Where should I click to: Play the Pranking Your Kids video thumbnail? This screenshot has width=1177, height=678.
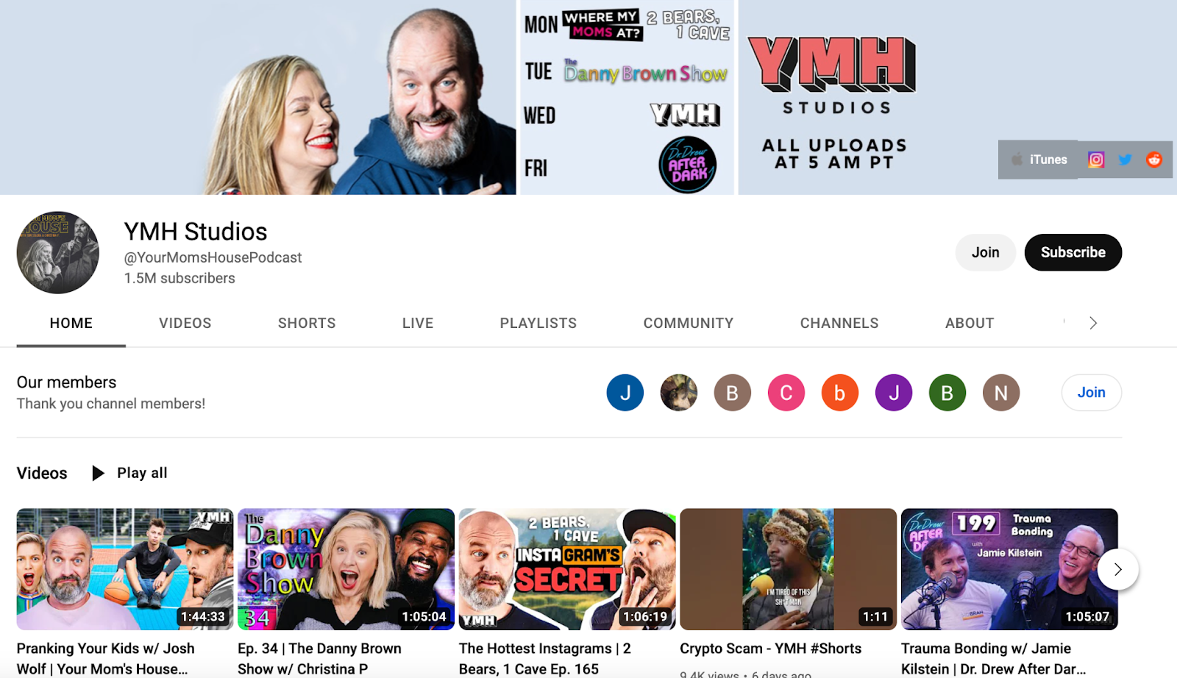[x=125, y=569]
